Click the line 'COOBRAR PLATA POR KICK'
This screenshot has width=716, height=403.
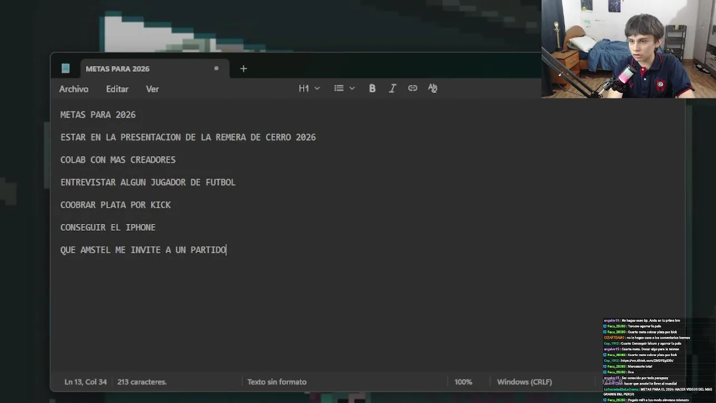pos(116,205)
